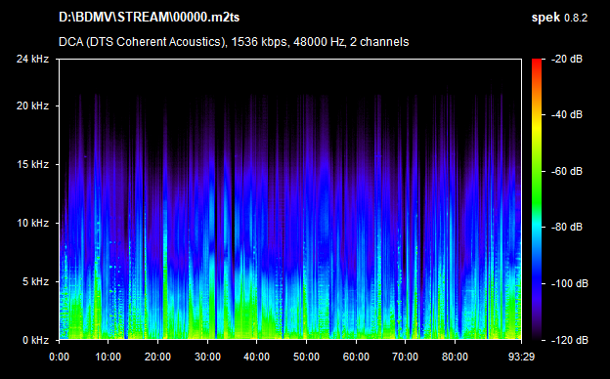Screen dimensions: 610x379
Task: Click the 30:00 time axis marker
Action: 207,357
